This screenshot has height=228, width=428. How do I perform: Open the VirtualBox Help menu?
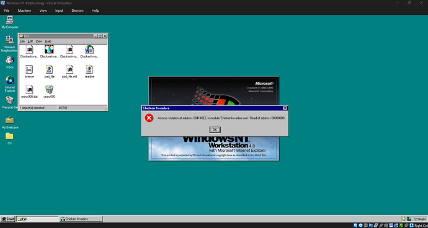point(96,11)
